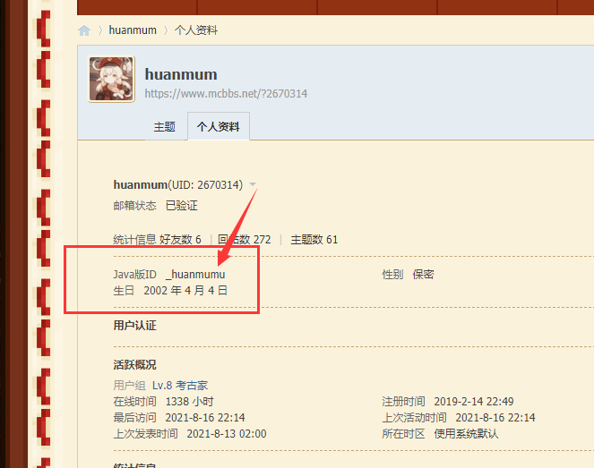Select the 个人资料 tab

click(x=219, y=127)
